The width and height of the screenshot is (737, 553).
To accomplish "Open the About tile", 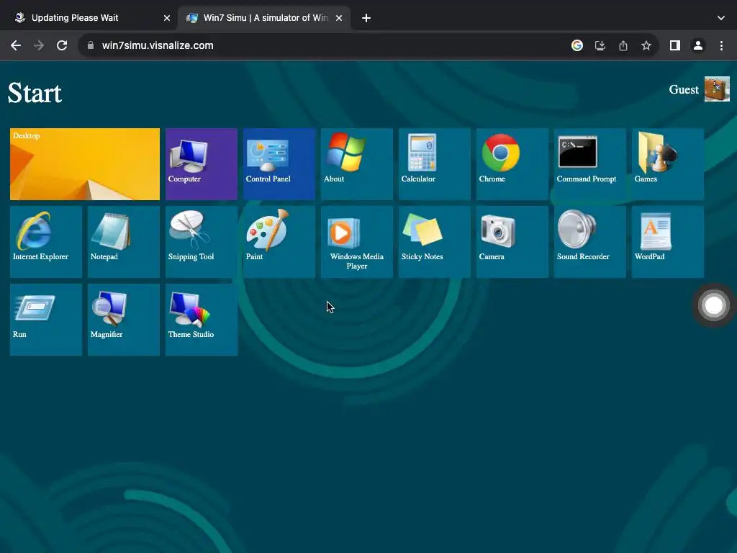I will [x=357, y=164].
